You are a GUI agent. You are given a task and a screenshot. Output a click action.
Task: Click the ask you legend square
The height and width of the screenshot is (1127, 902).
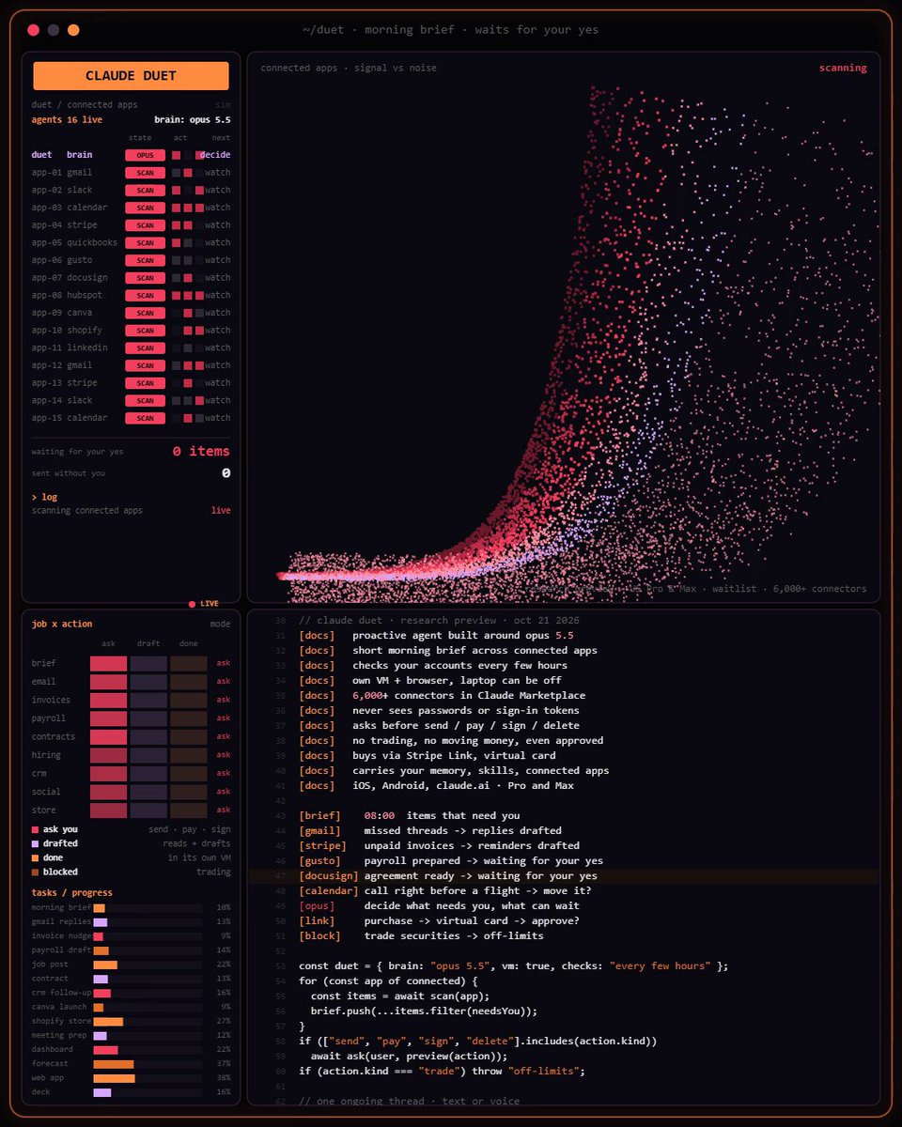(x=35, y=829)
